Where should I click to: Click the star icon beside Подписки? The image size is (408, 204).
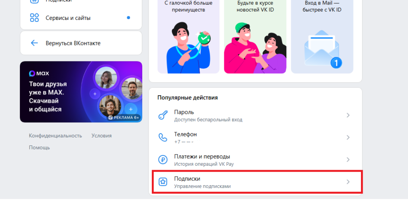[163, 182]
